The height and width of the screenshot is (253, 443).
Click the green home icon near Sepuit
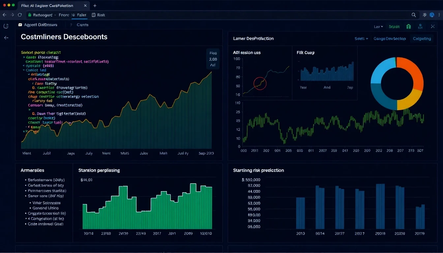[409, 27]
